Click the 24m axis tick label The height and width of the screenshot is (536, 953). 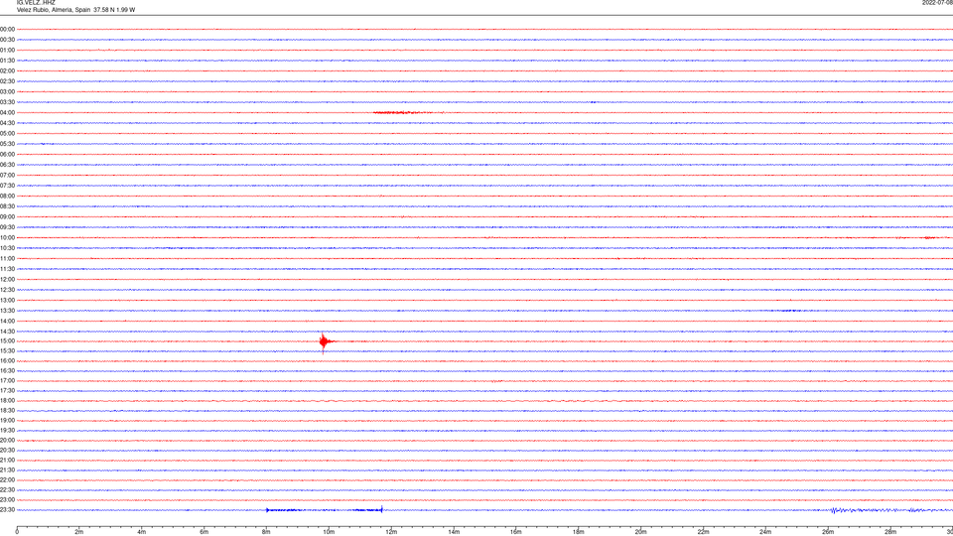pyautogui.click(x=765, y=532)
